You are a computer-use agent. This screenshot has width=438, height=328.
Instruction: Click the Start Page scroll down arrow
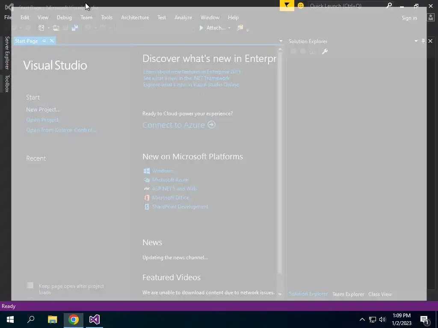point(280,294)
